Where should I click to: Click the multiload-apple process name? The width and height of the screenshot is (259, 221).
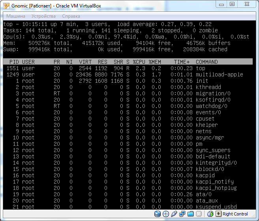pyautogui.click(x=220, y=74)
